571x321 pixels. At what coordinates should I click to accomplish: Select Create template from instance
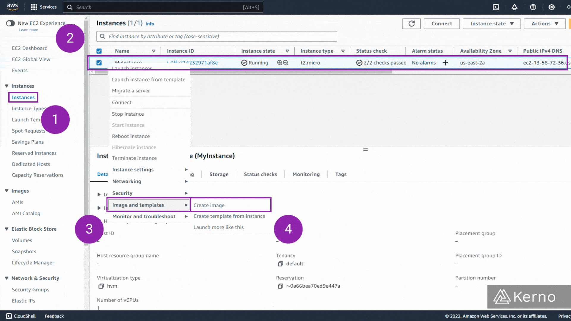tap(229, 216)
